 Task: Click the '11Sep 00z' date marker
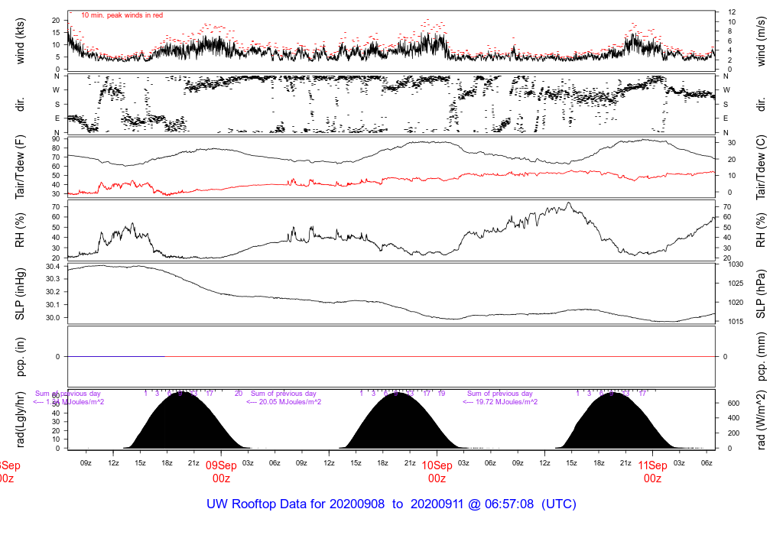click(653, 472)
